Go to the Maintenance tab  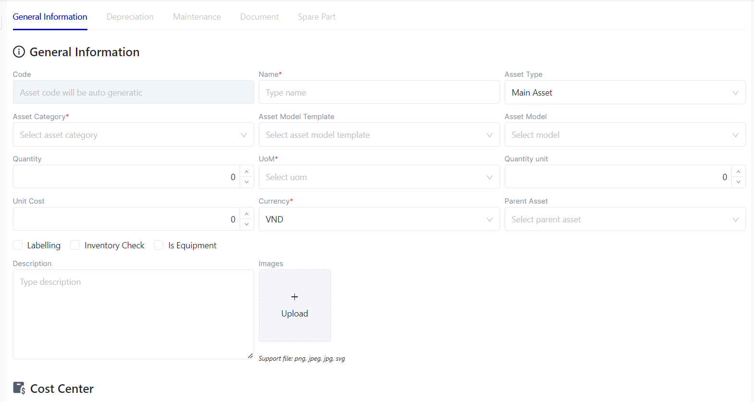tap(197, 17)
